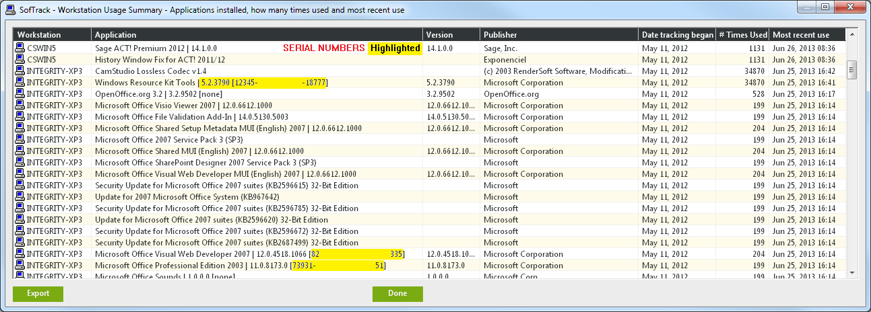Viewport: 871px width, 312px height.
Task: Click the Exponenciel publisher cell
Action: [x=559, y=60]
